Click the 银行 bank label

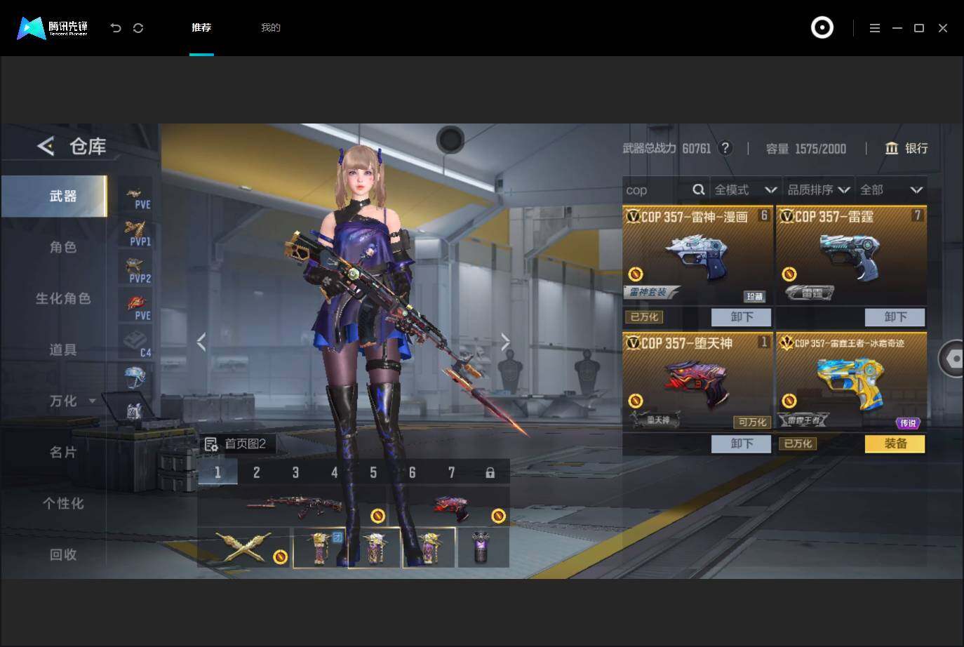[916, 148]
